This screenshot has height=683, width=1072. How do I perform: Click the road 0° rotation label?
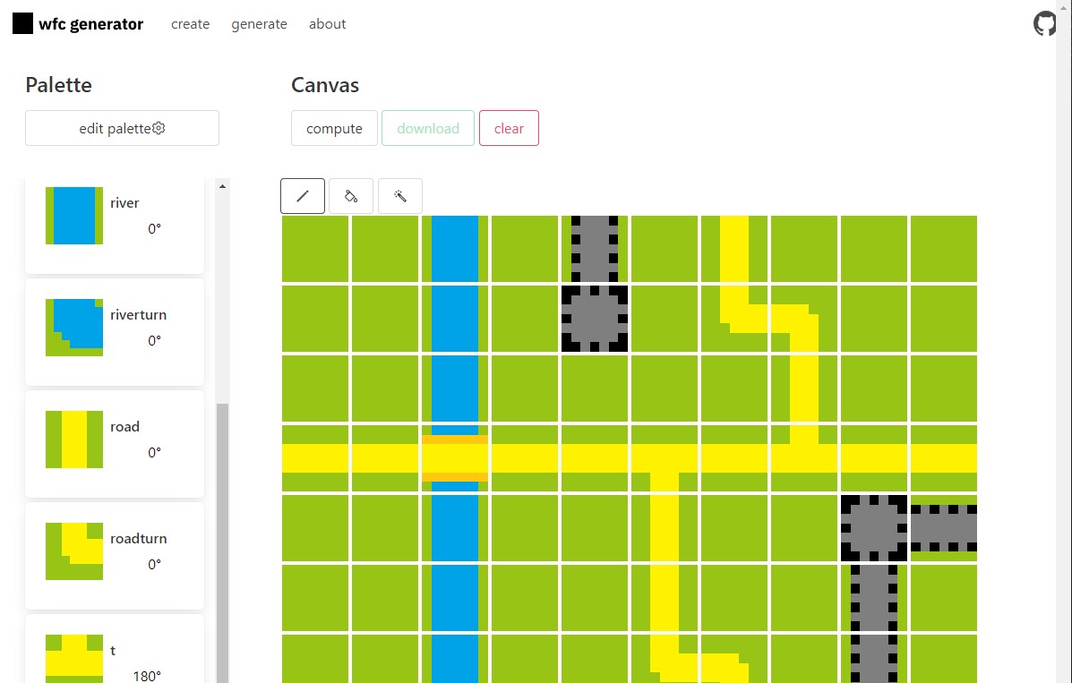[x=155, y=453]
